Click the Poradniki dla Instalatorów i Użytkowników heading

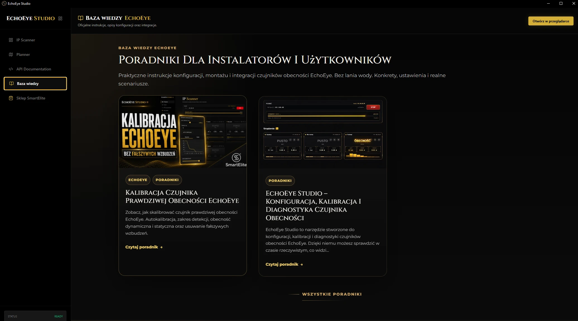[x=255, y=60]
